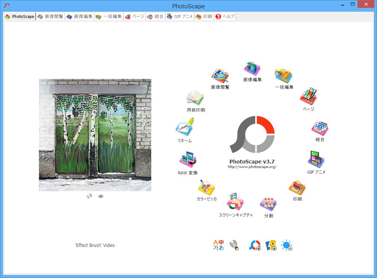This screenshot has width=377, height=278.
Task: Switch to the 画像編集 tab
Action: [x=80, y=16]
